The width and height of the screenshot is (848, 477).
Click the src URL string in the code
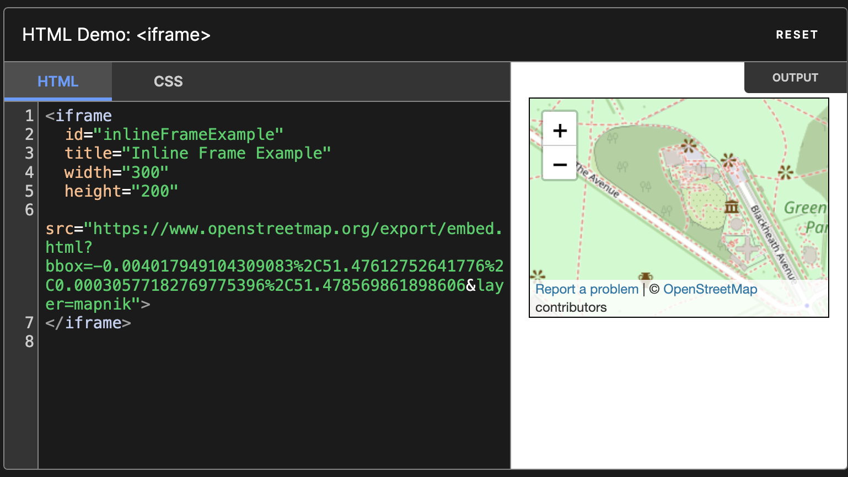coord(248,229)
